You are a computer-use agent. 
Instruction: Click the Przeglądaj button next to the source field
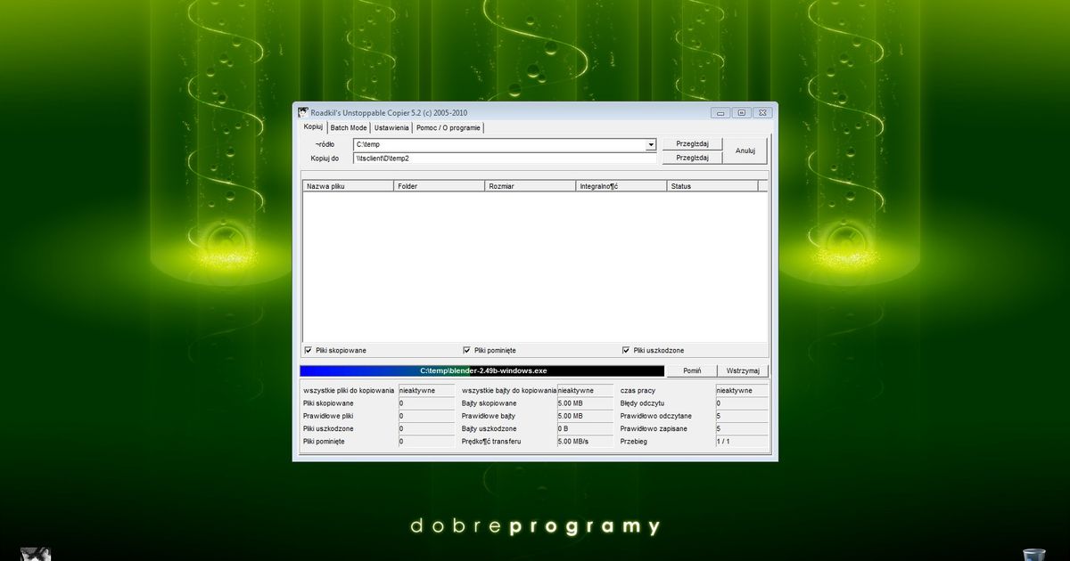point(692,144)
